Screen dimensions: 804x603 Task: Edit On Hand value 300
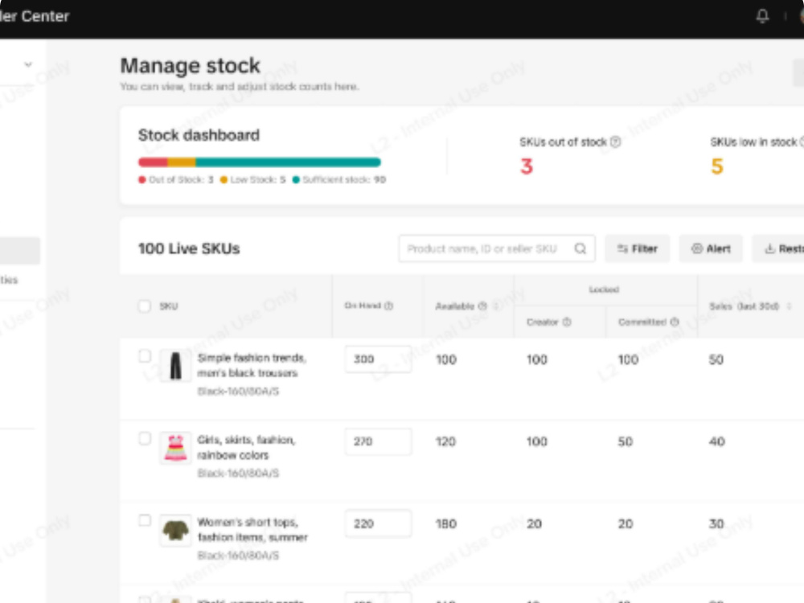(x=378, y=359)
